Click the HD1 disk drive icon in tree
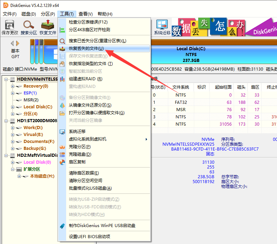Viewport: 277px width, 244px height. [x=12, y=121]
